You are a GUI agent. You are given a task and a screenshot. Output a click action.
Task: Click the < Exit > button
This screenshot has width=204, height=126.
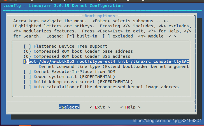coord(100,107)
